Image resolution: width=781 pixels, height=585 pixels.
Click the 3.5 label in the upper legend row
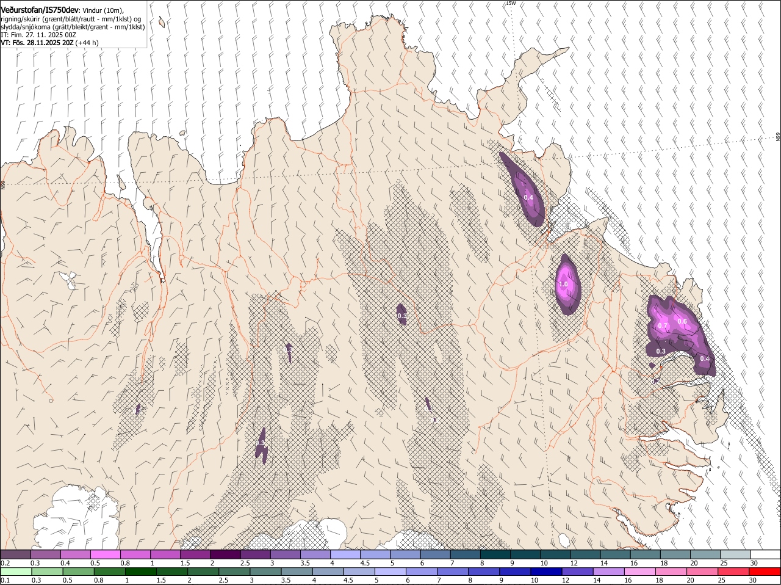tap(304, 563)
